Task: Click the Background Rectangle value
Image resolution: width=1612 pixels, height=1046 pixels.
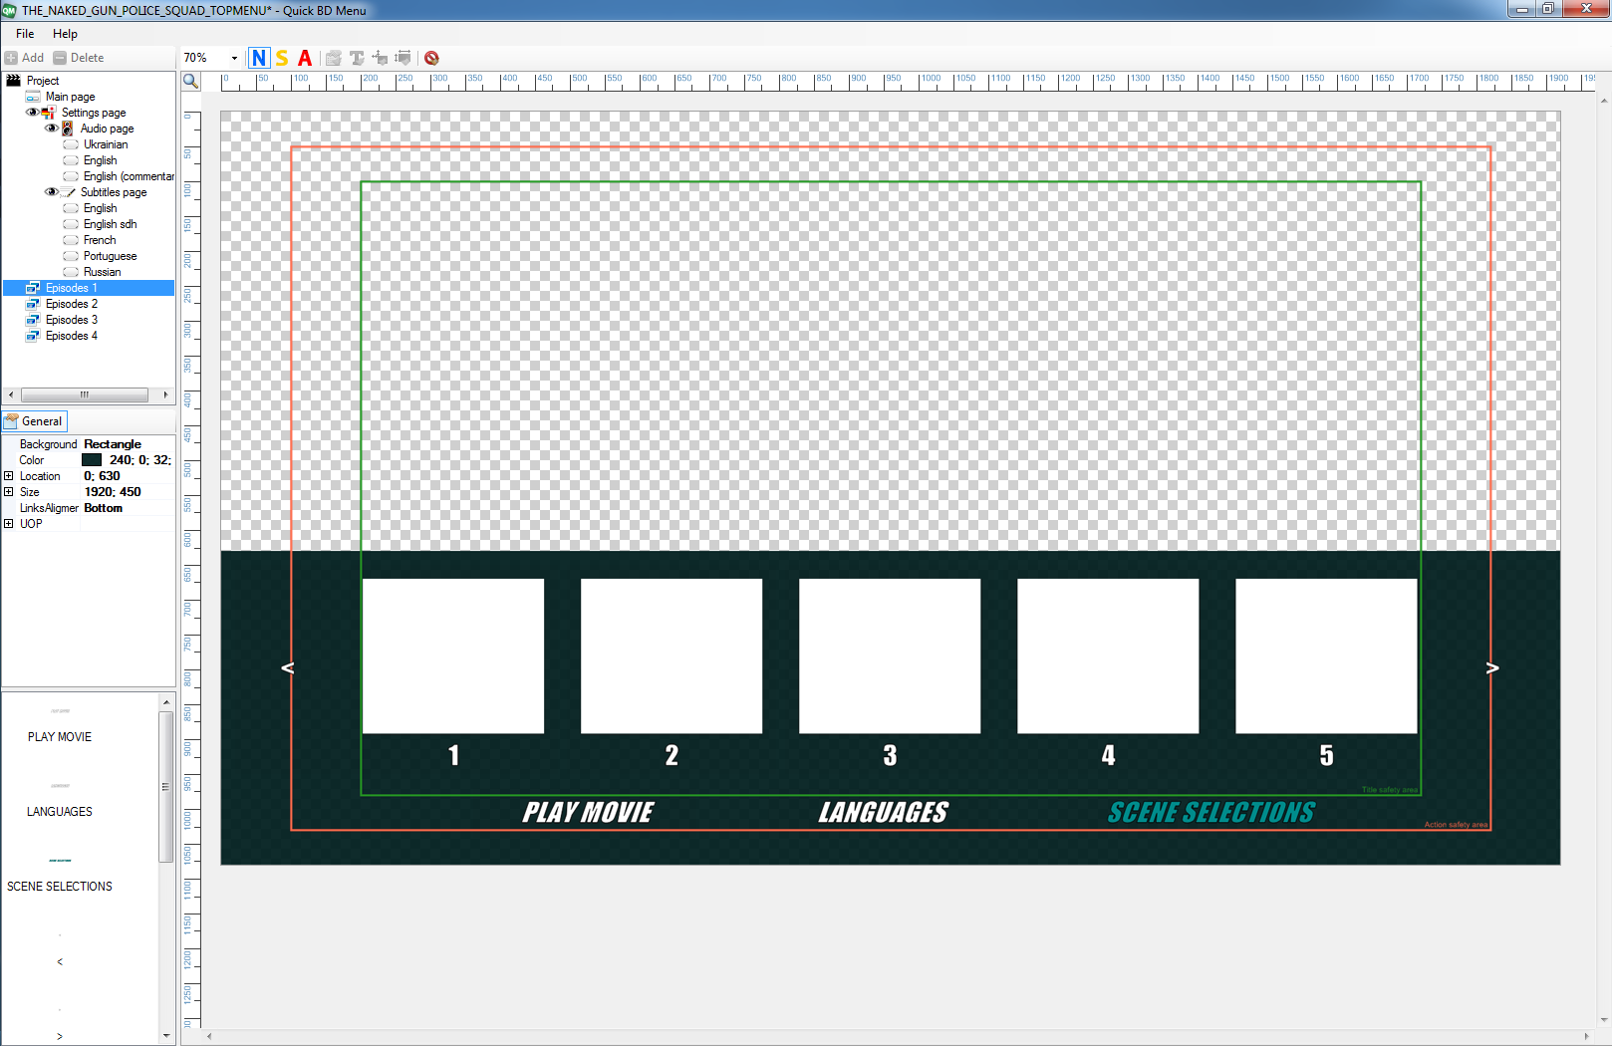Action: tap(113, 444)
